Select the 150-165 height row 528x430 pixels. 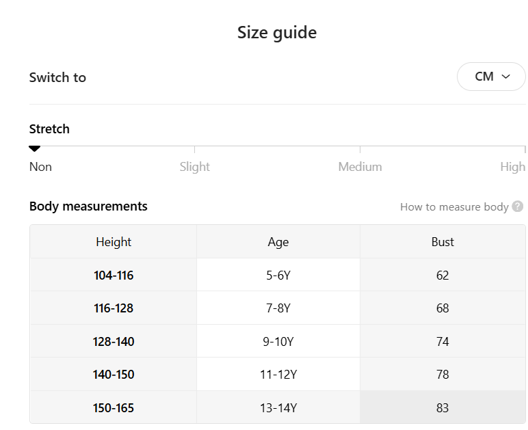(114, 408)
